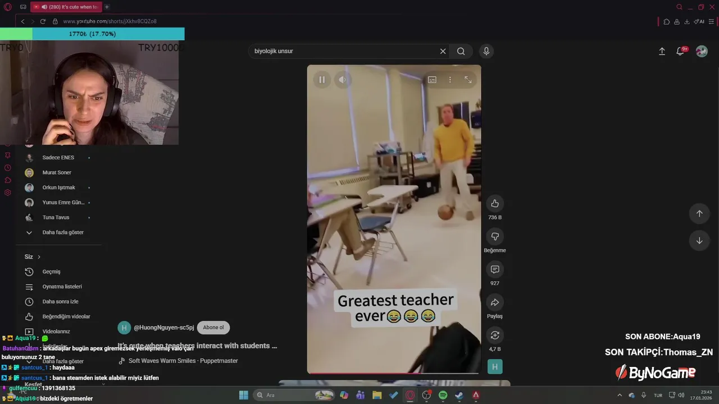
Task: Start voice search with microphone
Action: click(486, 51)
